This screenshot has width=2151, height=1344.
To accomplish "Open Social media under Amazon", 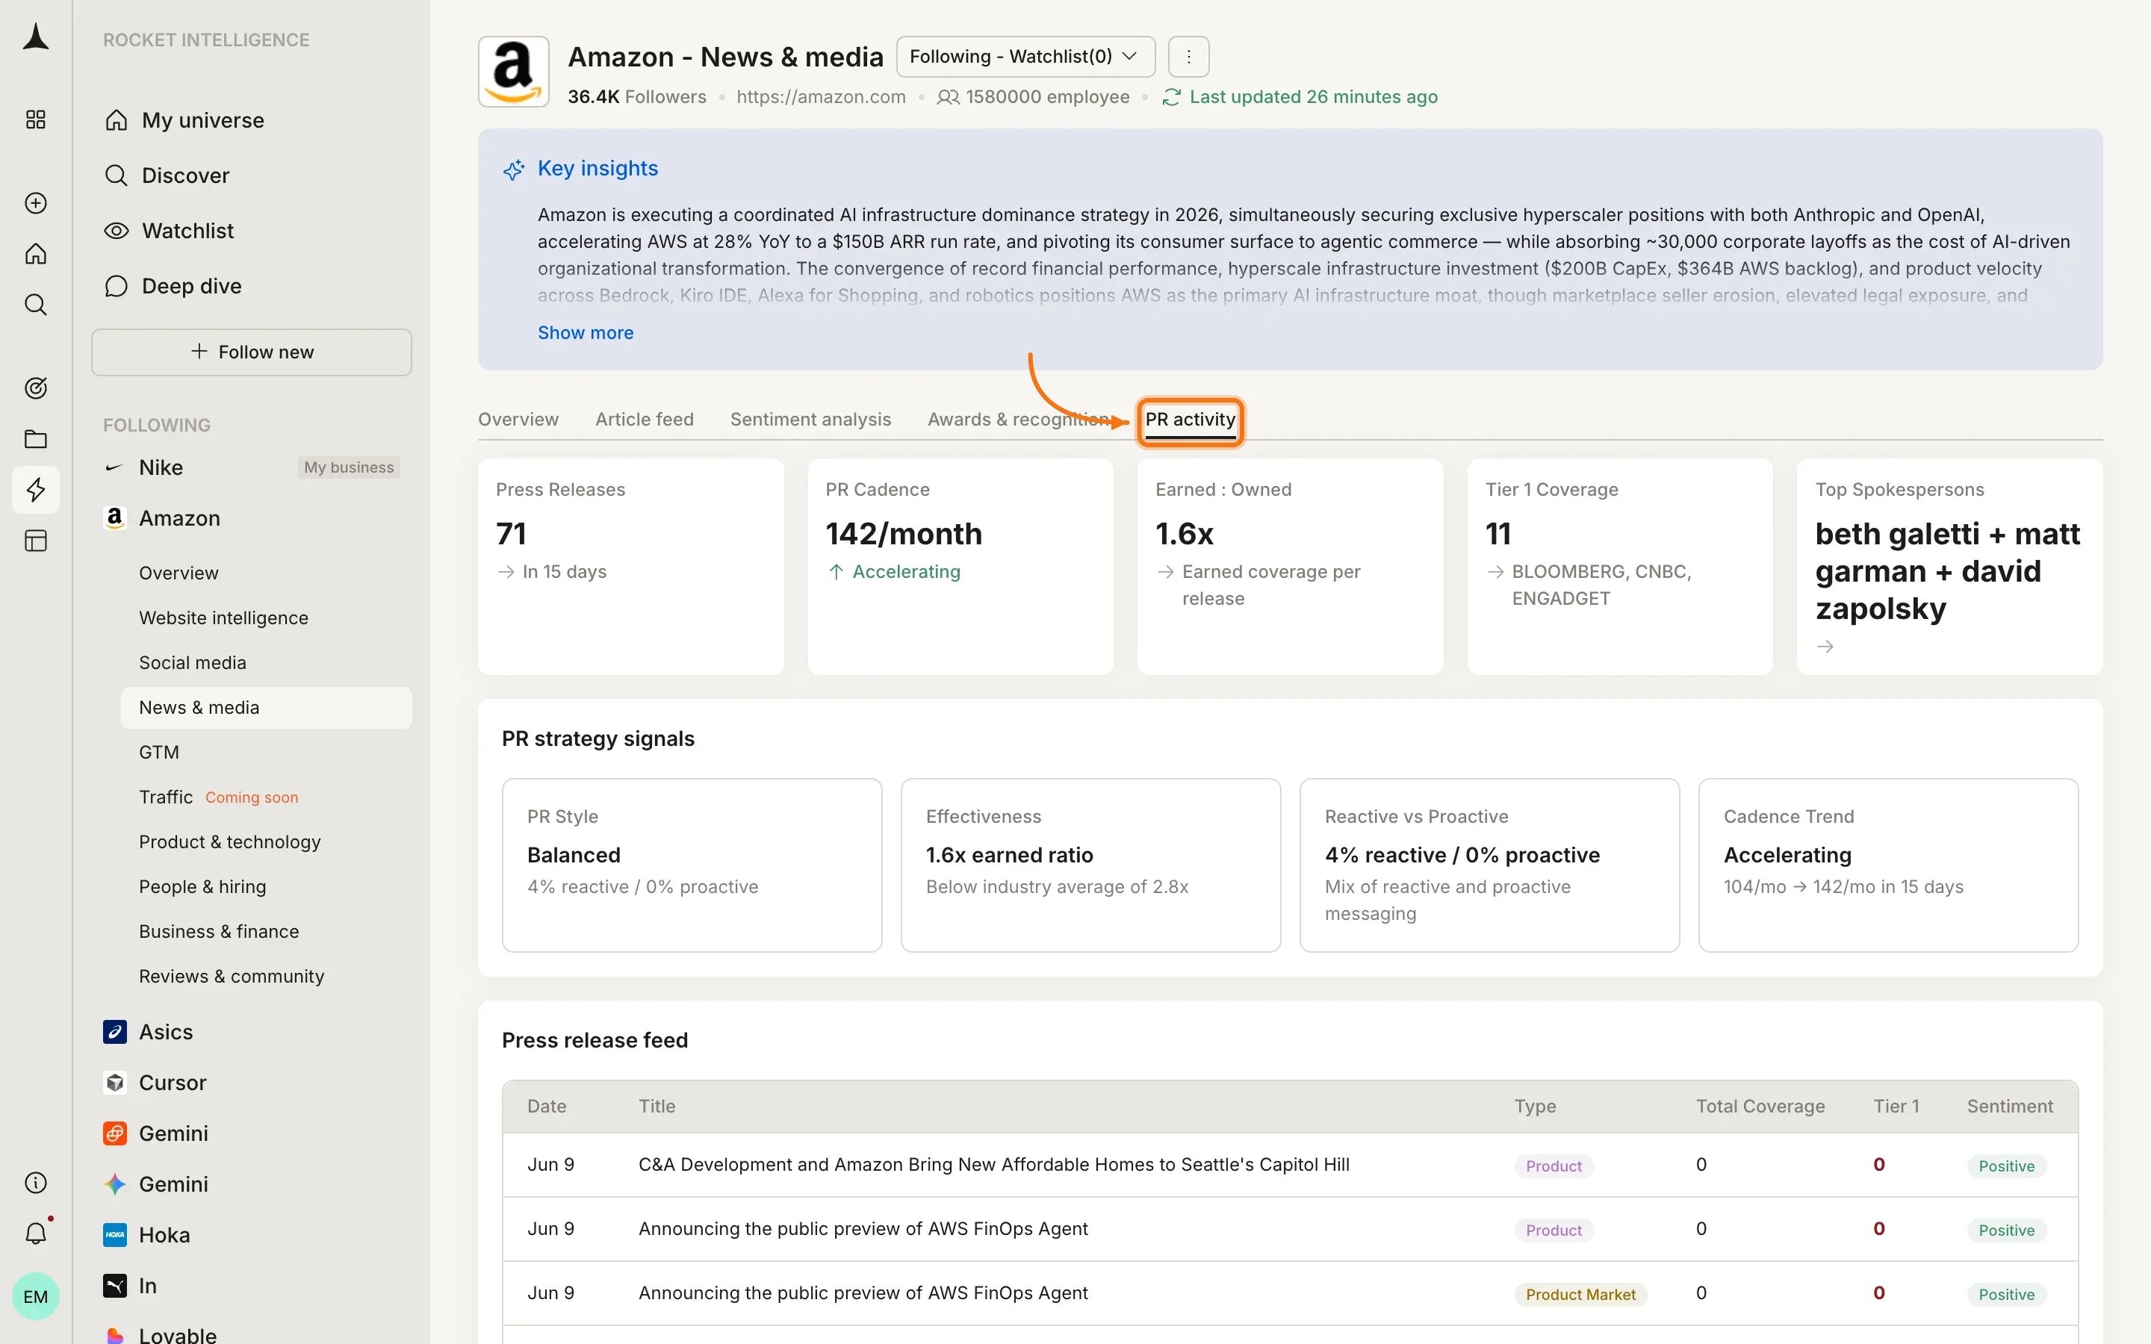I will pos(193,662).
